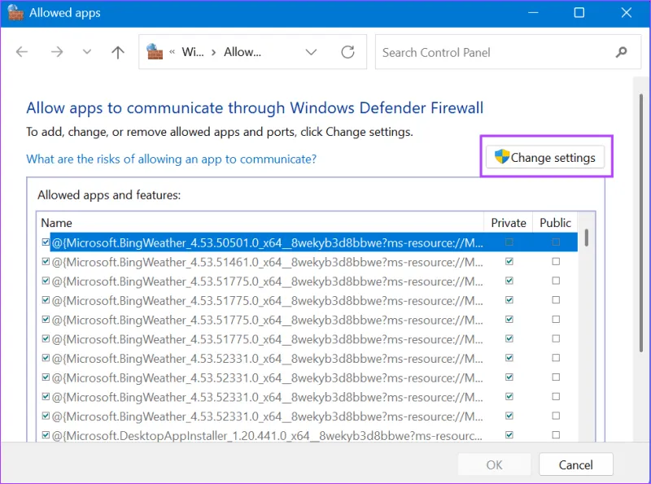This screenshot has height=484, width=651.
Task: Open the risks of allowing apps link
Action: pyautogui.click(x=171, y=159)
